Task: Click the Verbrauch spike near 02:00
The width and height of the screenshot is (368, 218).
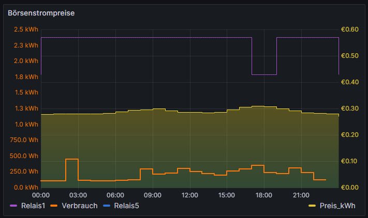Action: (x=72, y=159)
